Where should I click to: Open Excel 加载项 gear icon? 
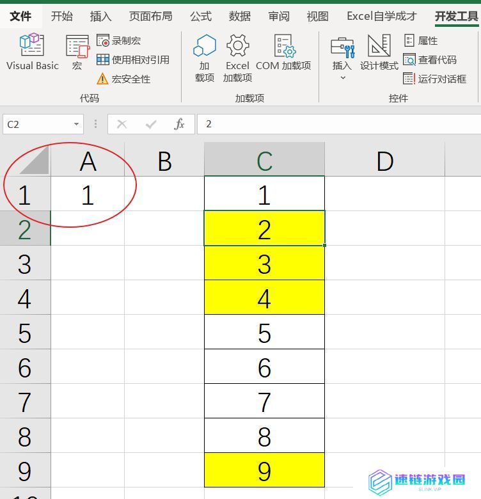[237, 59]
